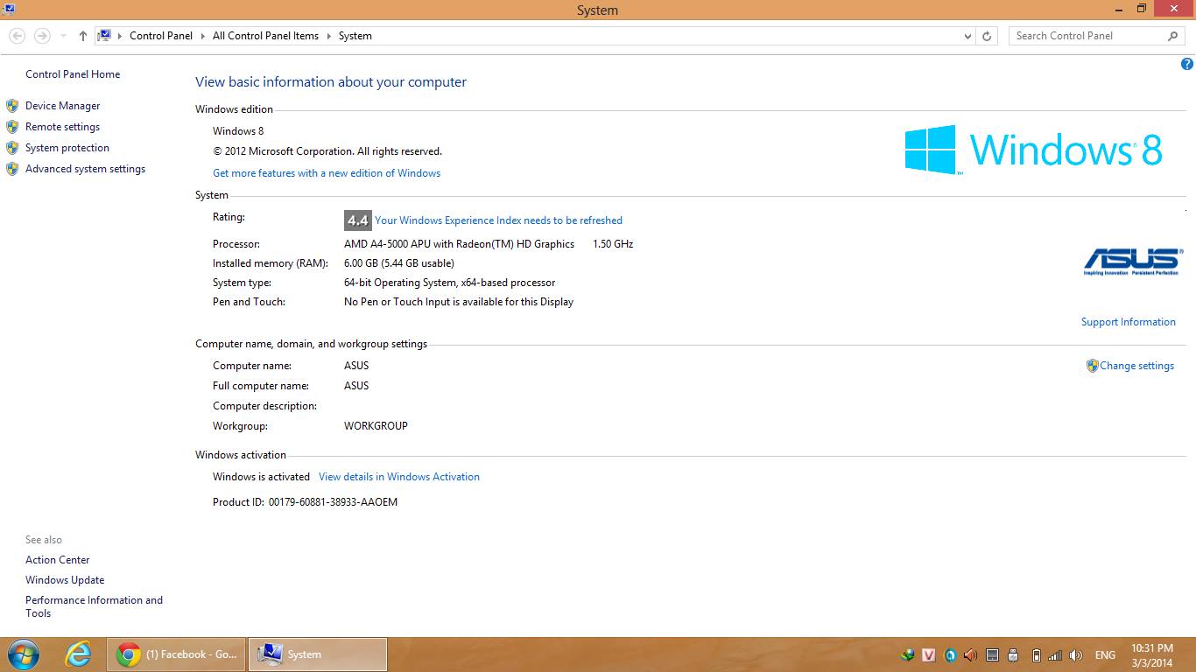This screenshot has width=1196, height=672.
Task: Open the address bar history dropdown
Action: (x=967, y=36)
